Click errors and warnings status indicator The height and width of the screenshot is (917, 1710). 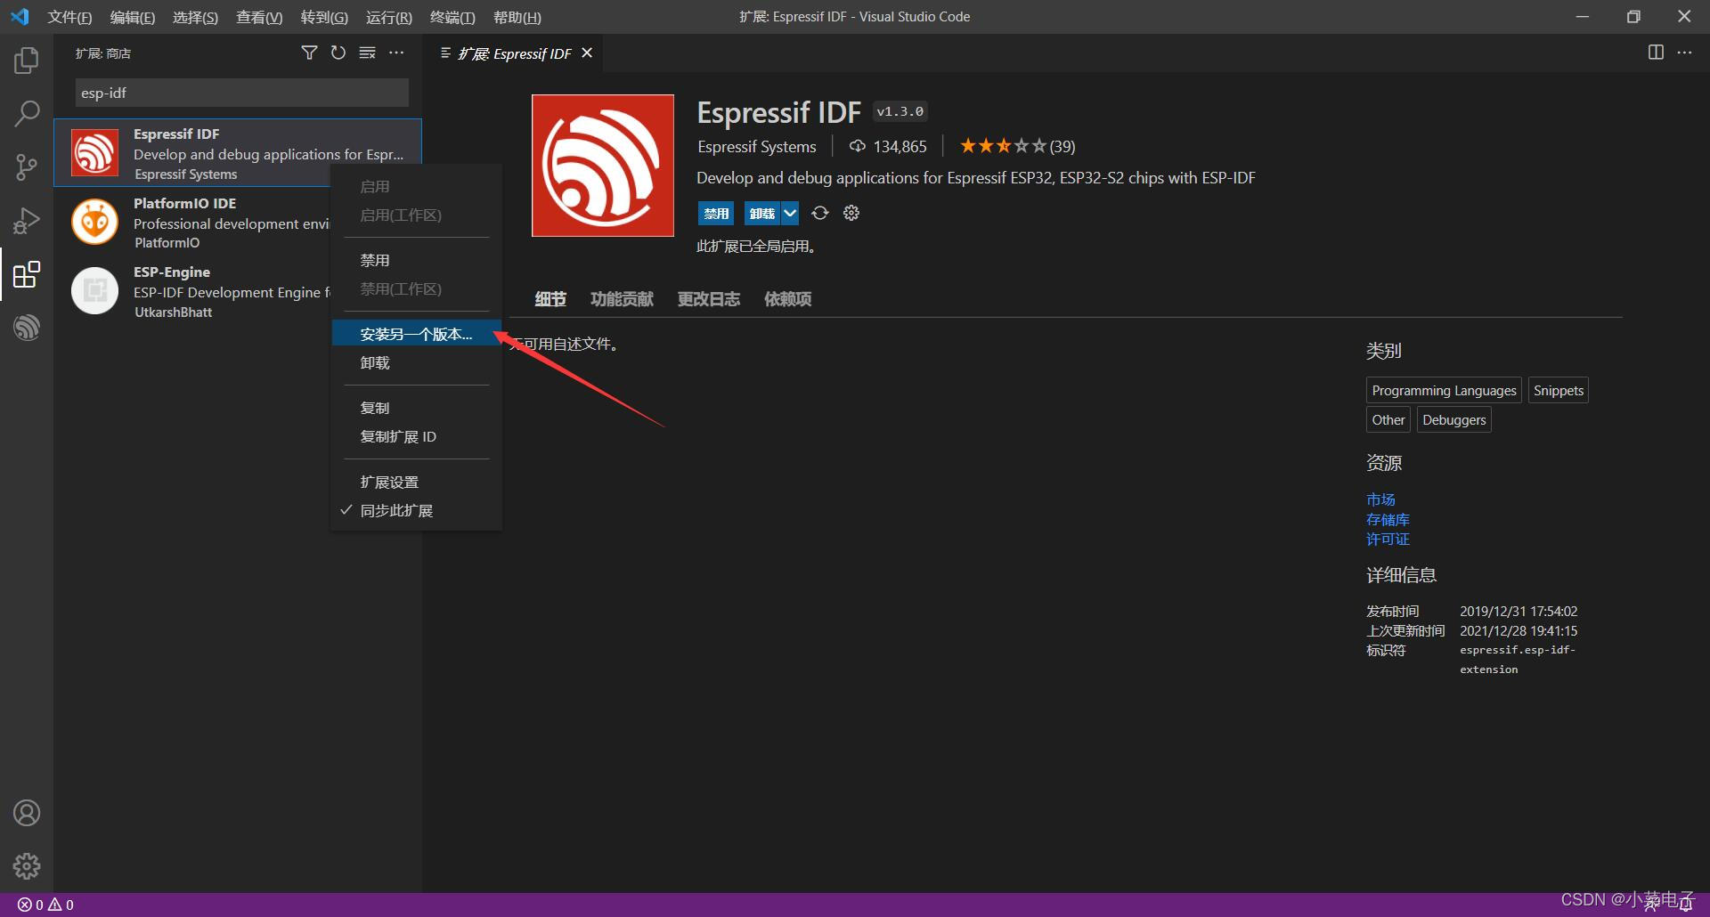[x=45, y=905]
